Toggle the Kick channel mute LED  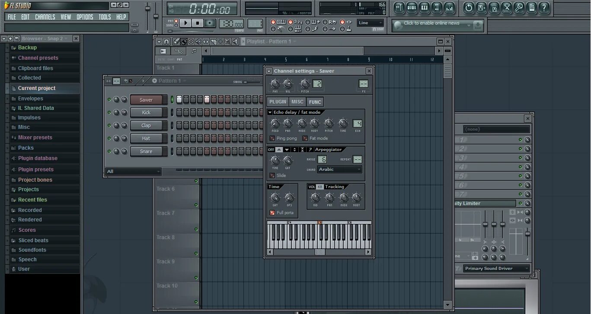click(109, 112)
